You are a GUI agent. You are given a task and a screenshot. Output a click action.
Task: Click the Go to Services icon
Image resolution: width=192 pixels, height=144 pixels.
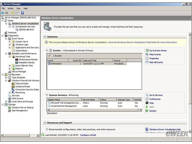[147, 95]
